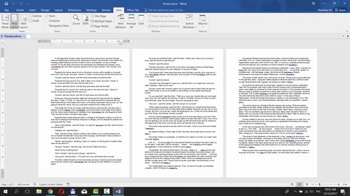Open the Vladislav M account name
The height and width of the screenshot is (196, 350).
click(x=324, y=10)
